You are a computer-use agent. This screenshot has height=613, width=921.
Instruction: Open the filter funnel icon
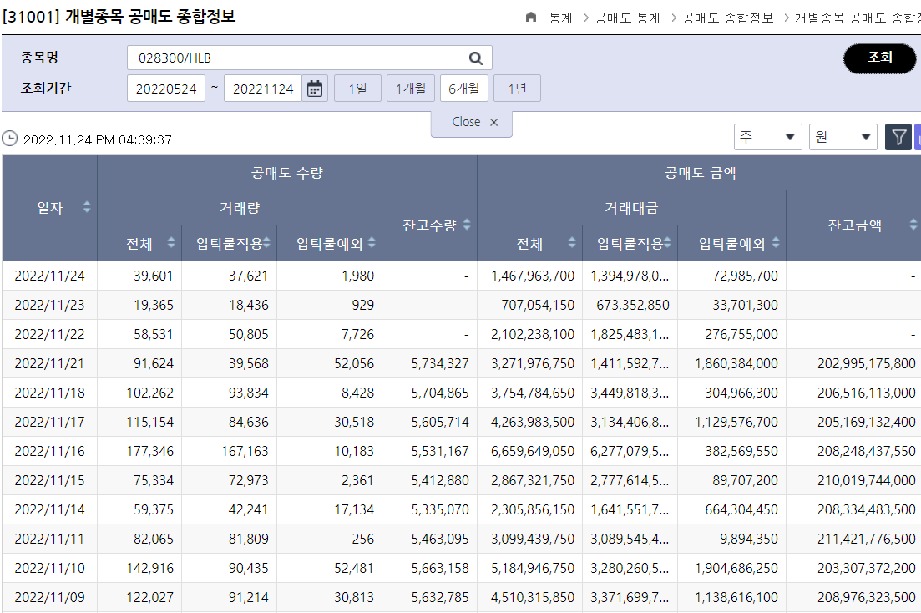pos(898,138)
